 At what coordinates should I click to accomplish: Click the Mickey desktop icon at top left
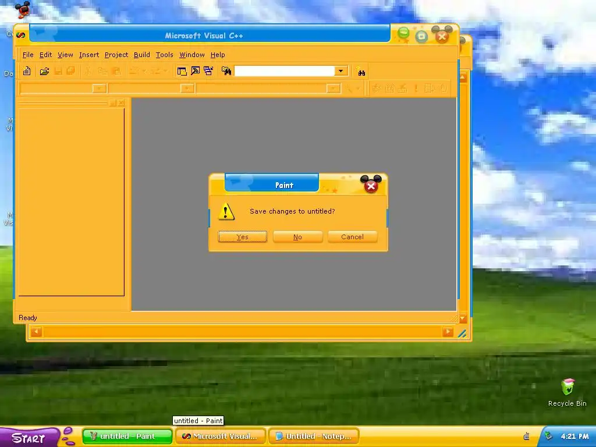pos(23,10)
